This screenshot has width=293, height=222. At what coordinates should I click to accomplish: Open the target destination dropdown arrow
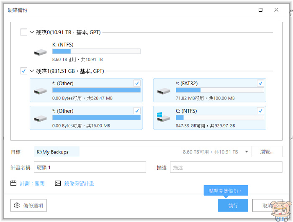[247, 152]
